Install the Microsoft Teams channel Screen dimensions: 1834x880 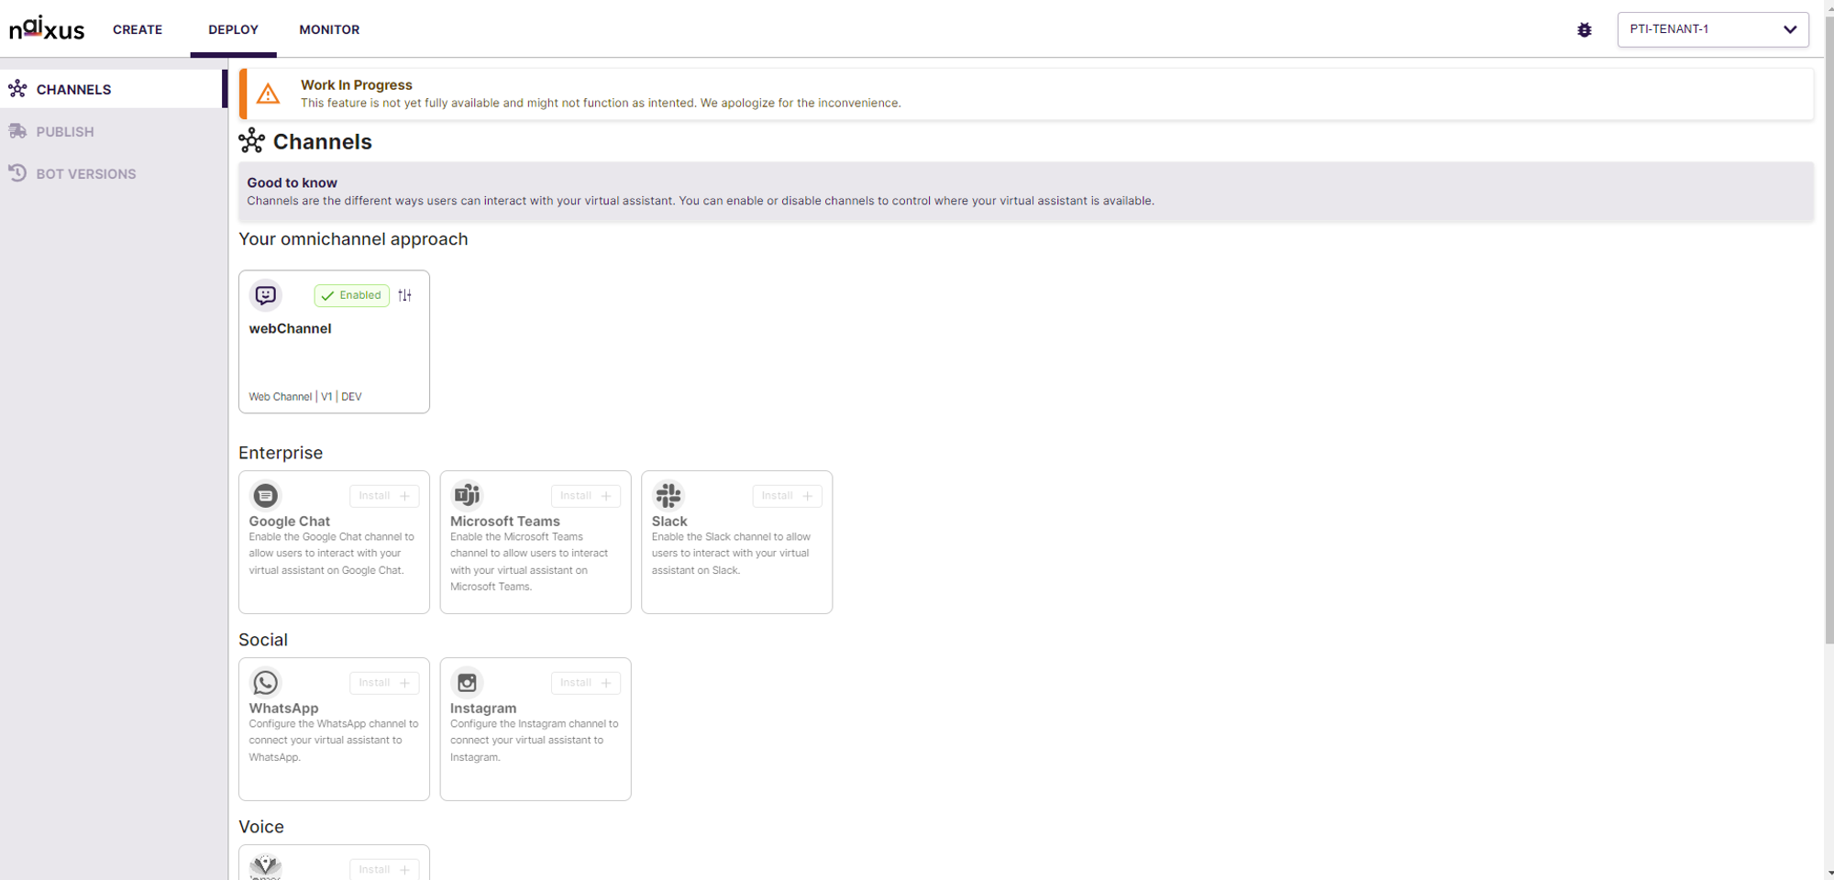tap(586, 496)
